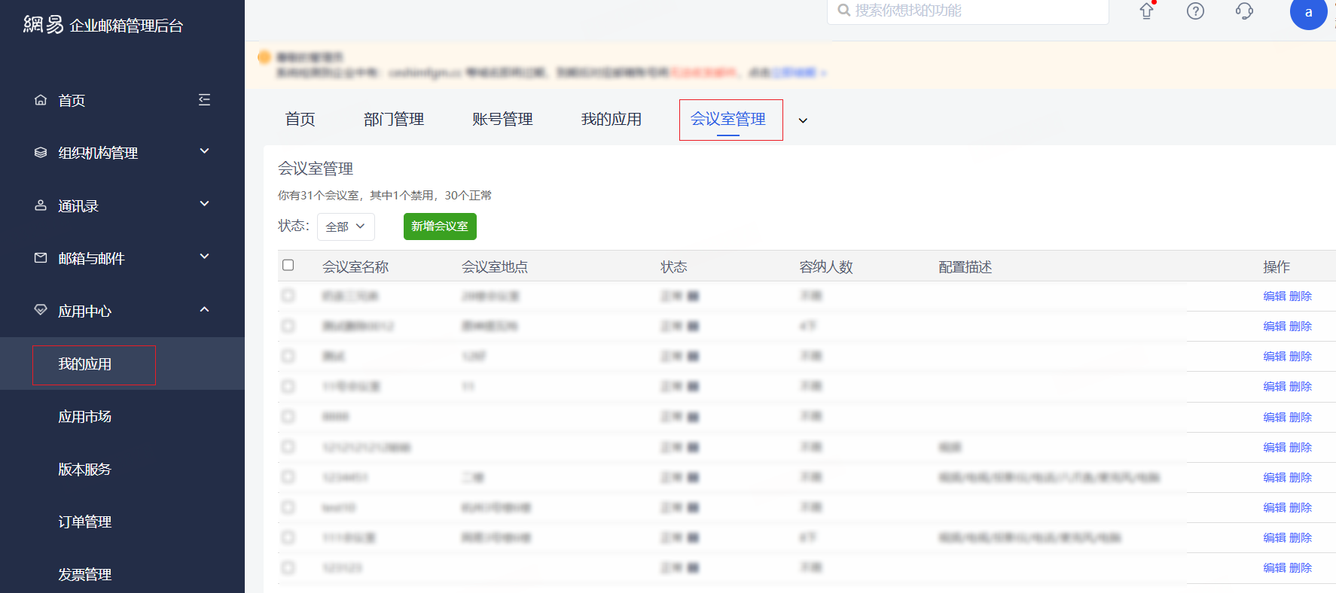Open the account avatar labeled a

click(1309, 11)
